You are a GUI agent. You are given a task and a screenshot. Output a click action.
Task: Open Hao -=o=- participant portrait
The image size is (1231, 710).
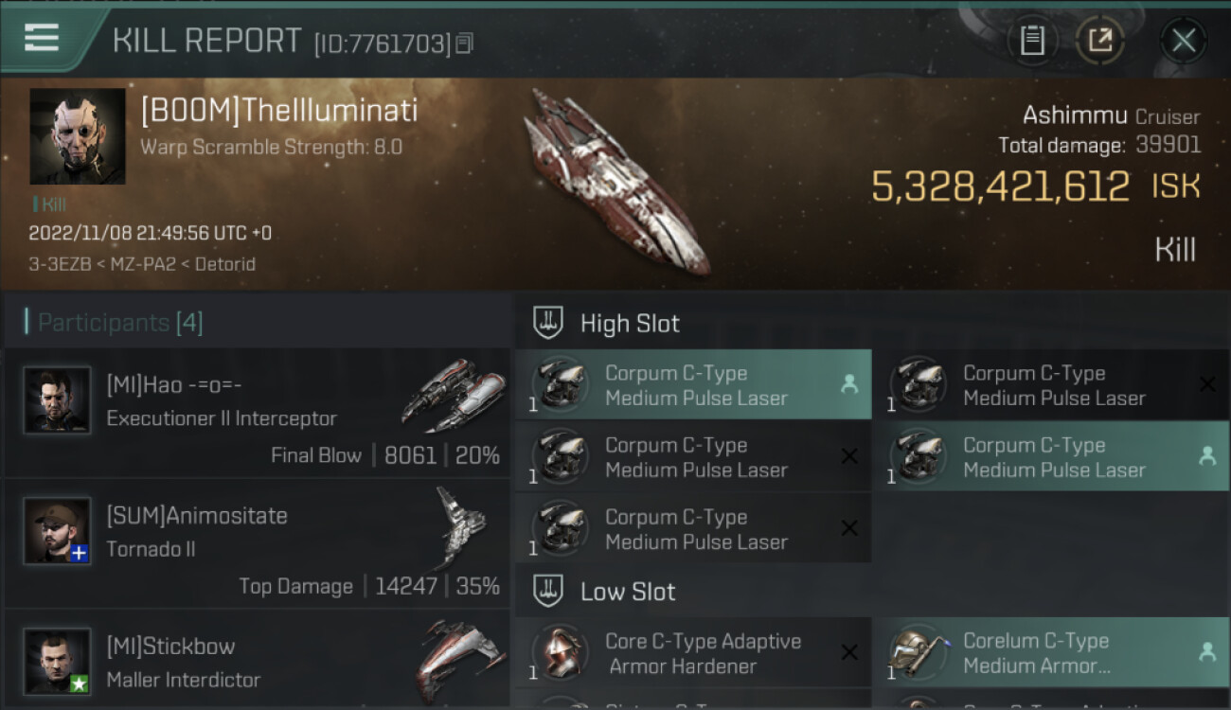coord(57,400)
